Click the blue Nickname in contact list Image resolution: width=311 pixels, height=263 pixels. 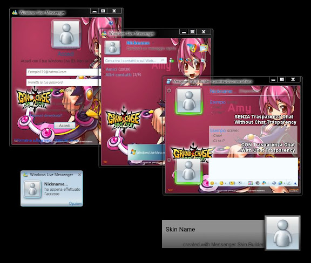[x=138, y=43]
